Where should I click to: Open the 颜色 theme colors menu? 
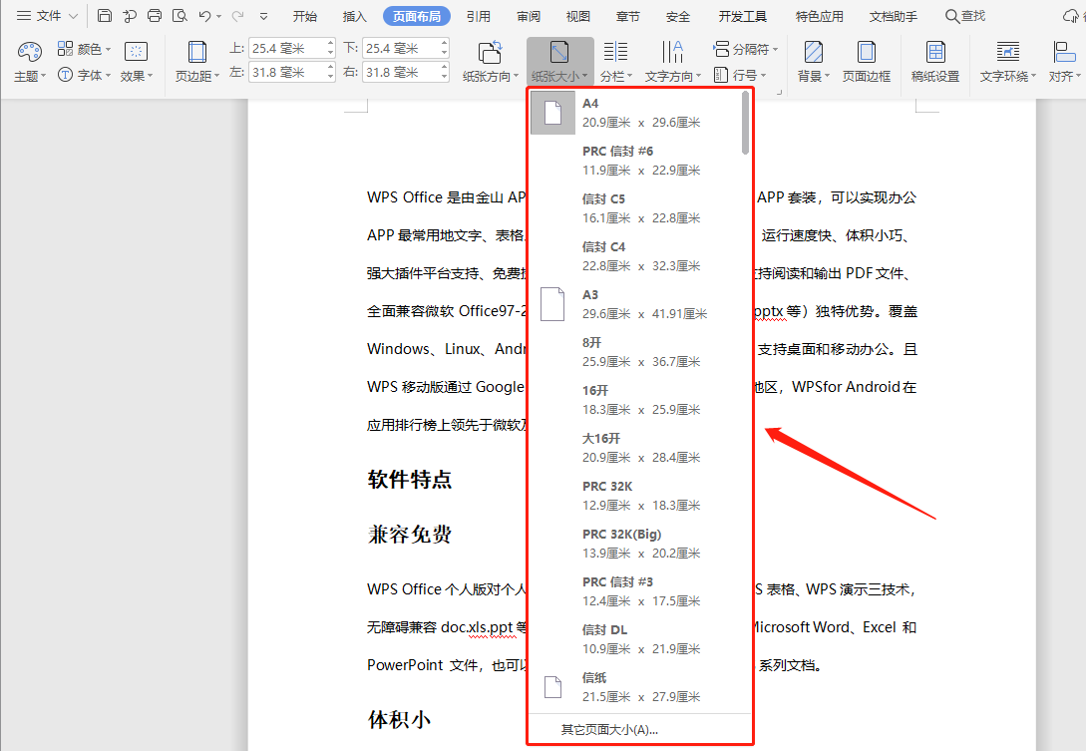[84, 49]
